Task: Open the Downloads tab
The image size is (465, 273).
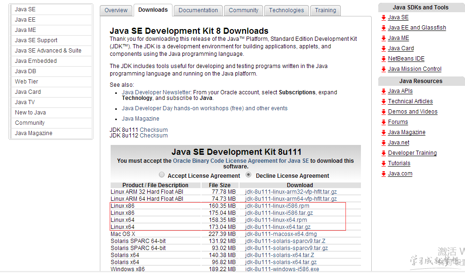Action: pos(153,10)
